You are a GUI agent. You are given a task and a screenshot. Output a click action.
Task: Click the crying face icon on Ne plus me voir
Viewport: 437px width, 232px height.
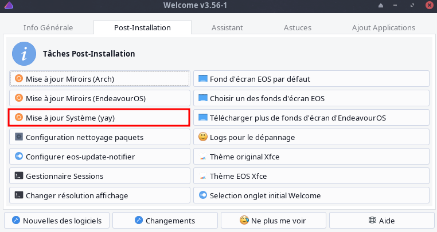pyautogui.click(x=244, y=220)
